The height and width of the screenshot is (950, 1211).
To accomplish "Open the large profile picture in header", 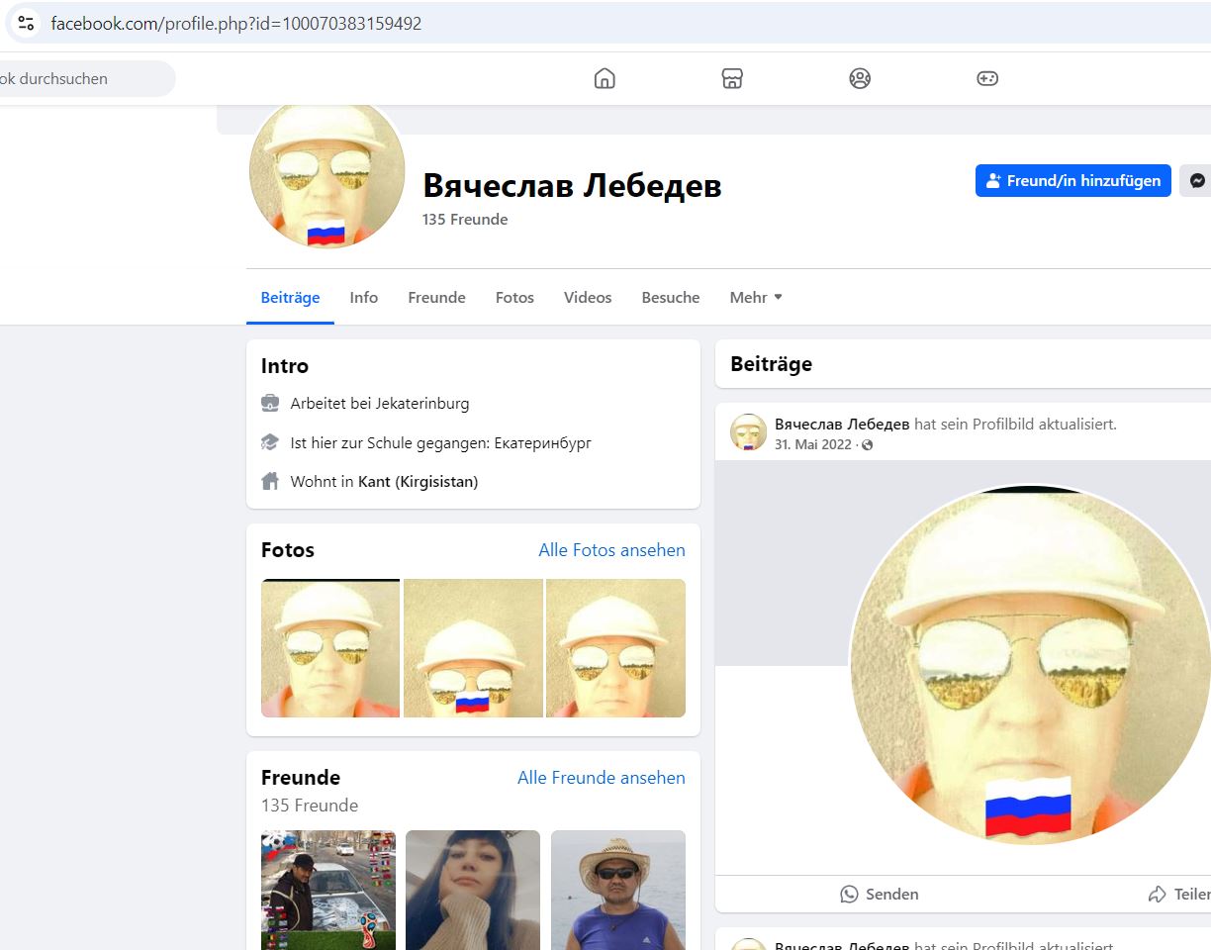I will [x=326, y=170].
